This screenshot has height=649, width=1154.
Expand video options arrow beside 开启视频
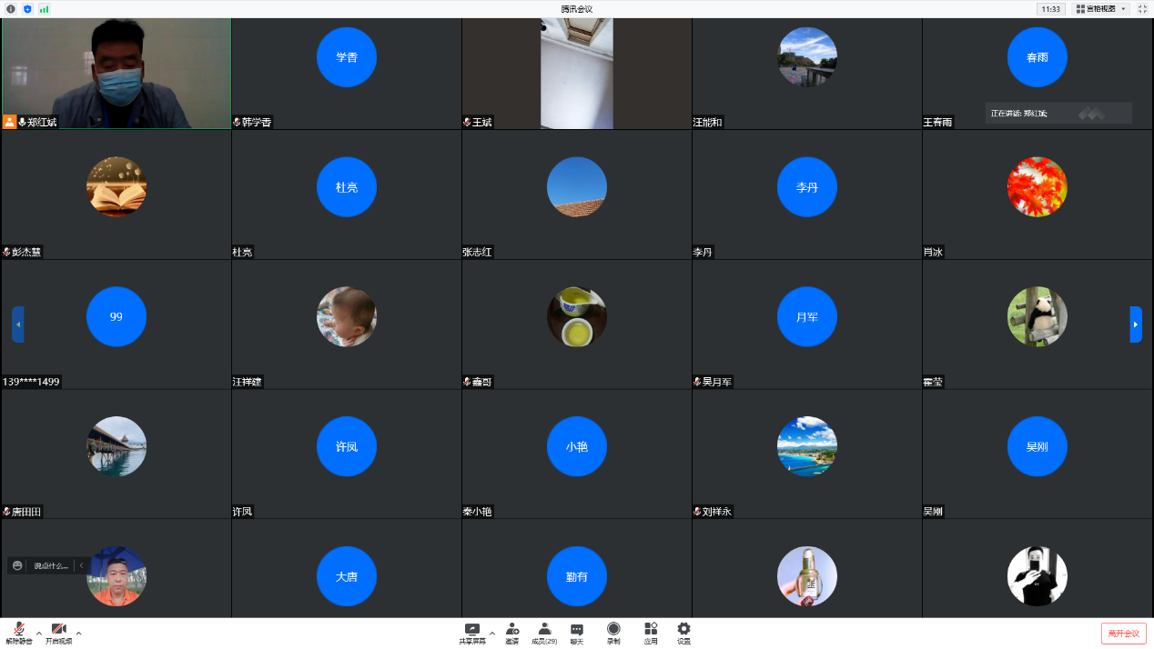click(79, 633)
